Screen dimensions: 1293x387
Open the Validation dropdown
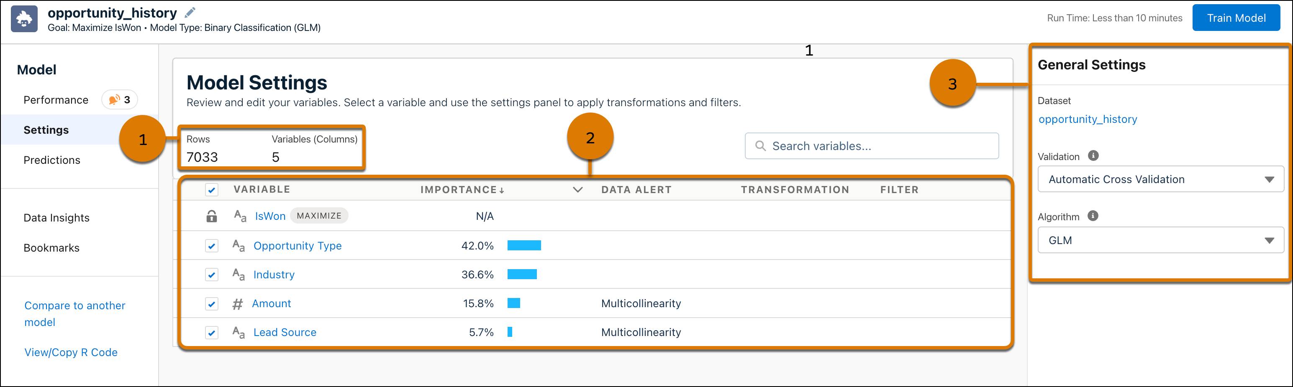(x=1160, y=179)
